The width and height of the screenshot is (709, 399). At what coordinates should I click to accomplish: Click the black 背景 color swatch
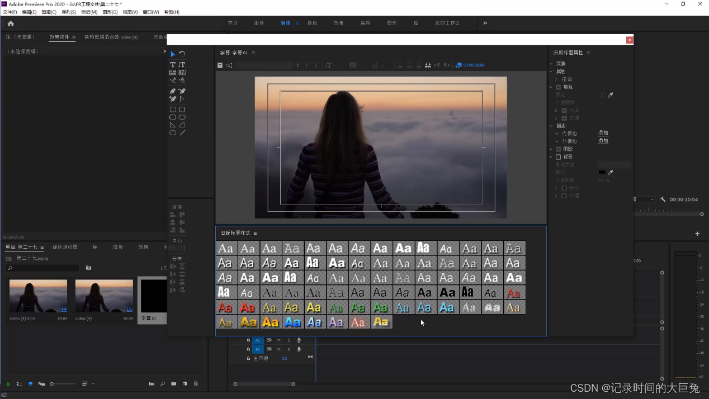tap(602, 173)
